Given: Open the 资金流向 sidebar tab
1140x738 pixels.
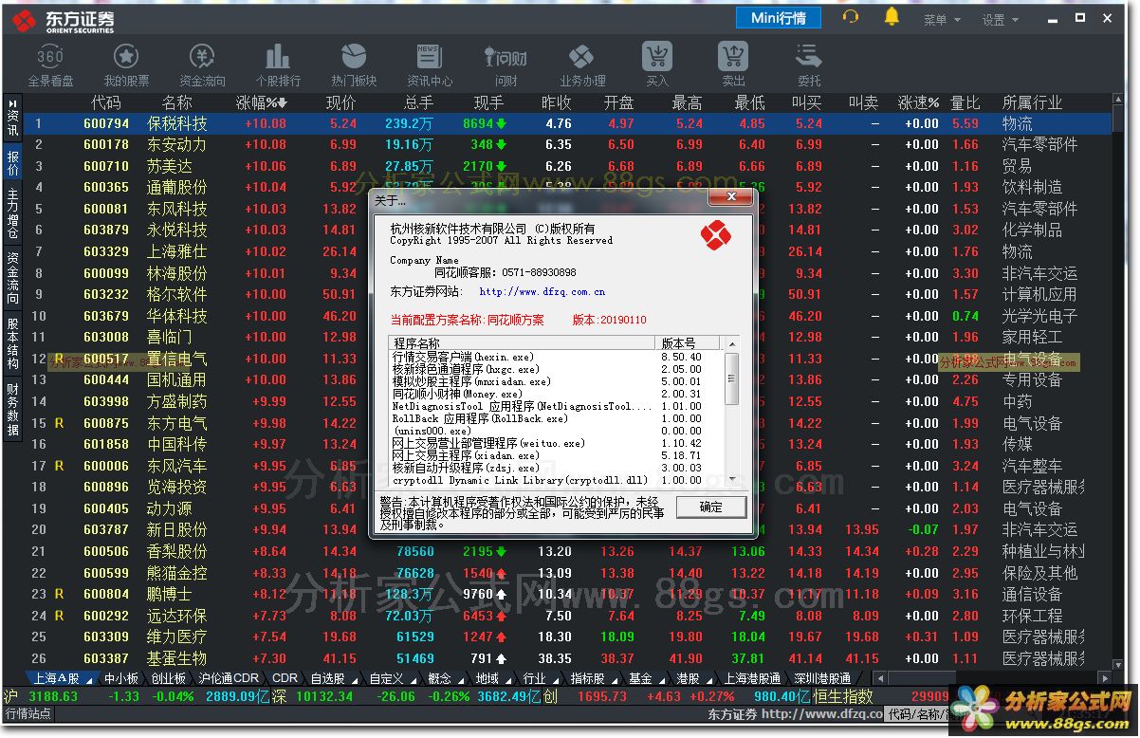Looking at the screenshot, I should point(13,278).
